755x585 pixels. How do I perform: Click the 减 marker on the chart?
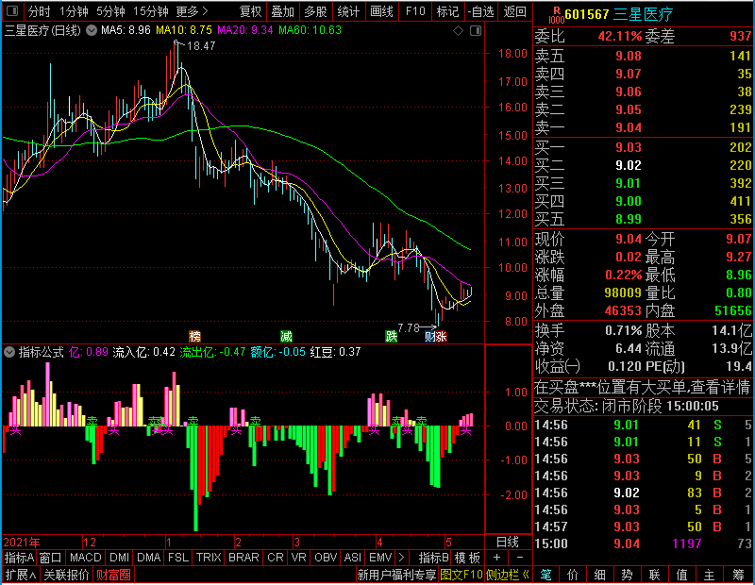pos(287,336)
